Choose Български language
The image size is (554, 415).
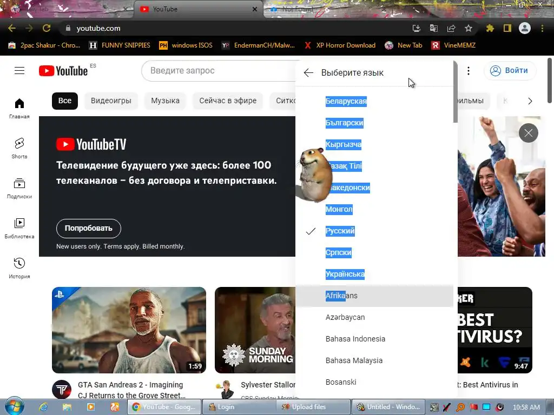click(x=374, y=123)
